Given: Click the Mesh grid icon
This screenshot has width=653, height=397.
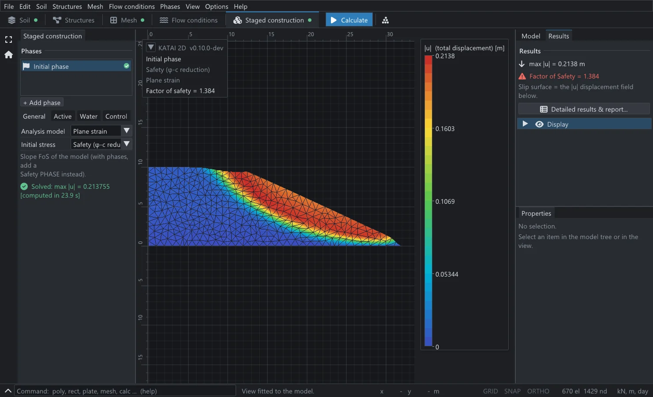Looking at the screenshot, I should (x=113, y=20).
